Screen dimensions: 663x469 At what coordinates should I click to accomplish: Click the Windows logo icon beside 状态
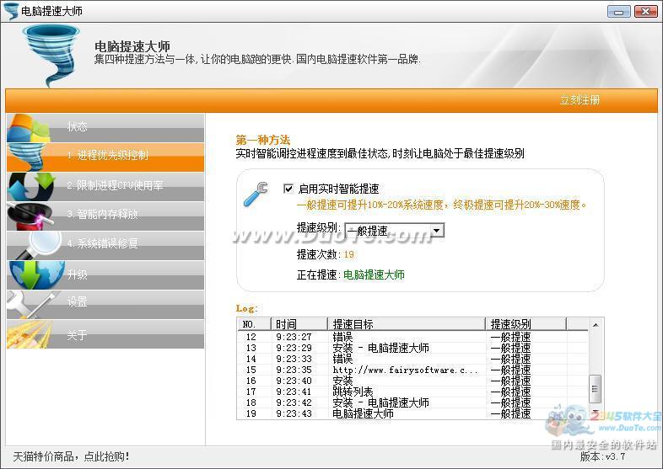pos(29,128)
